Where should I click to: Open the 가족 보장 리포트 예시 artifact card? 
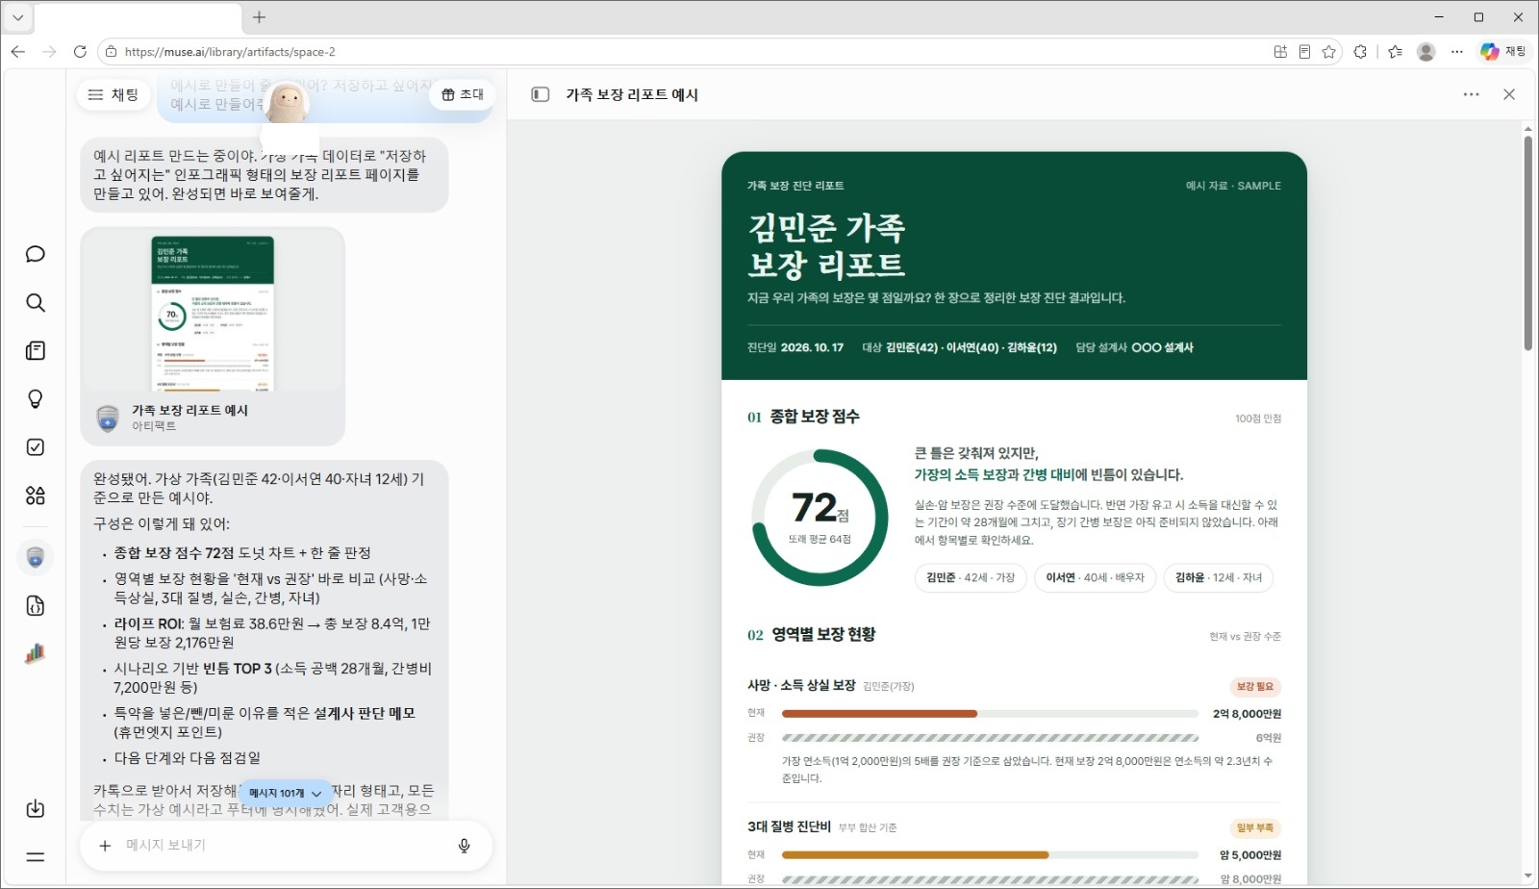pos(213,337)
